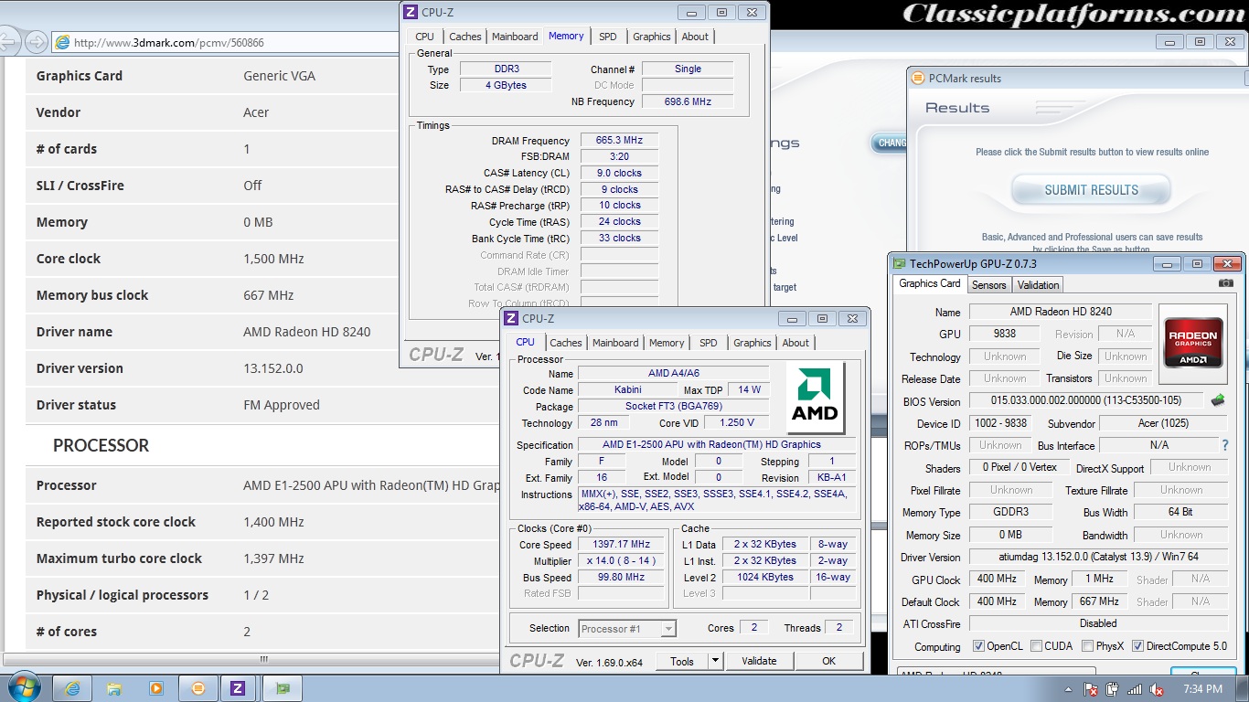
Task: Click the GPU-Z Name field AMD Radeon HD 8240
Action: tap(1061, 312)
